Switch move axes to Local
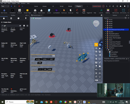Screen dimensions: 130x104 [45, 59]
